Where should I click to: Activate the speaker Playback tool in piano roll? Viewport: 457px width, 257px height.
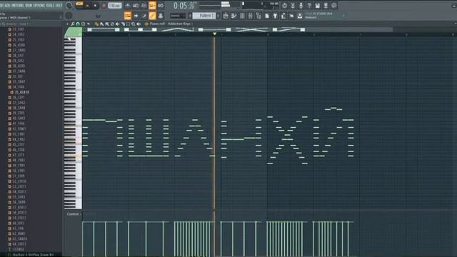[138, 24]
